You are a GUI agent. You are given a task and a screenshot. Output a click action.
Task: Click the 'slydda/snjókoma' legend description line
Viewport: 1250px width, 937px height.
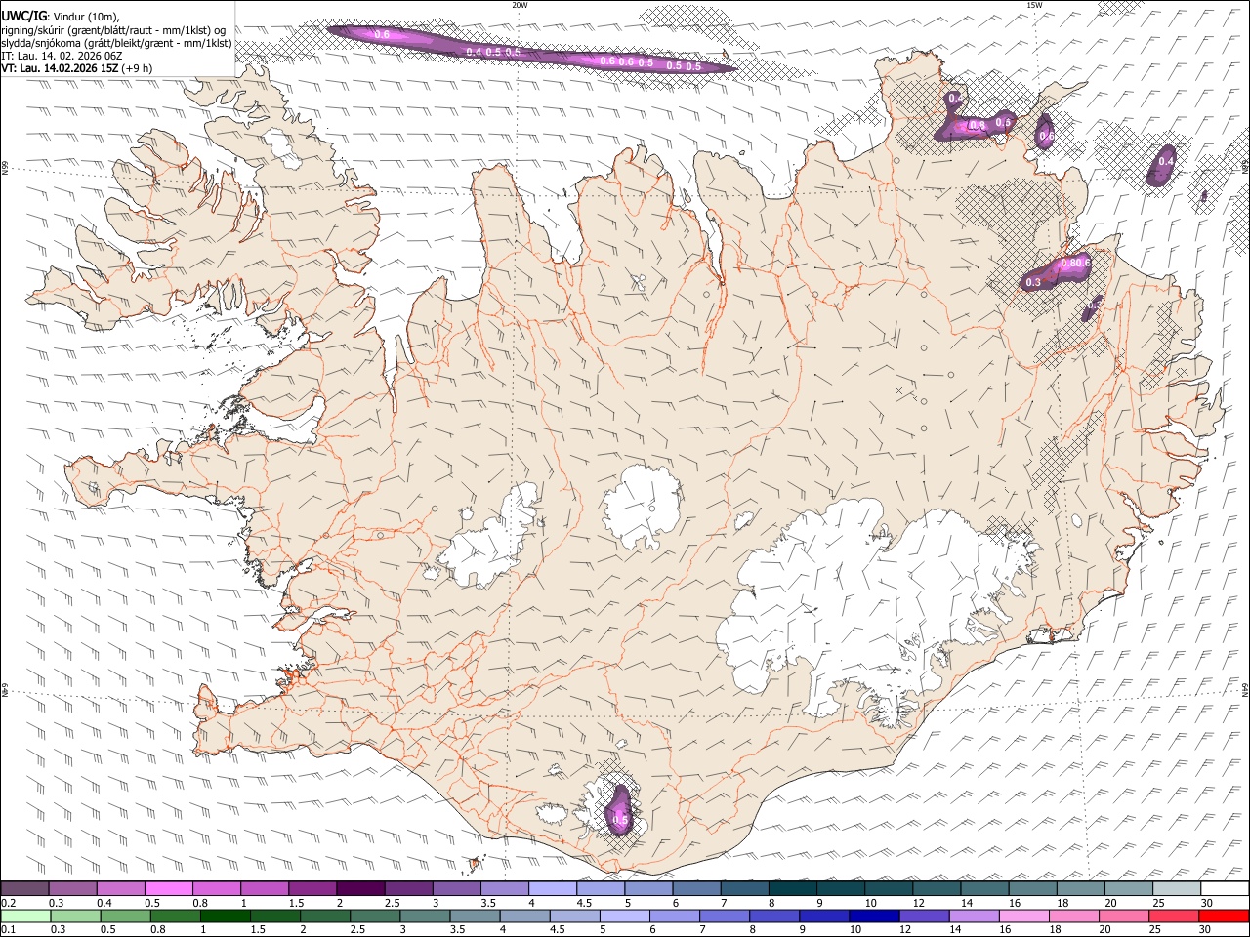tap(116, 43)
